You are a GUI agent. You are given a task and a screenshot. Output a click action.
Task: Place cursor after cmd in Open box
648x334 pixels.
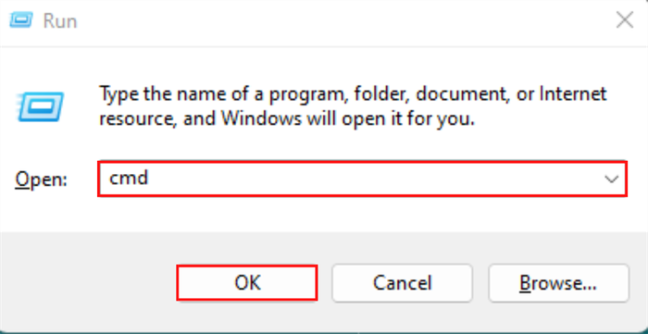[x=150, y=179]
